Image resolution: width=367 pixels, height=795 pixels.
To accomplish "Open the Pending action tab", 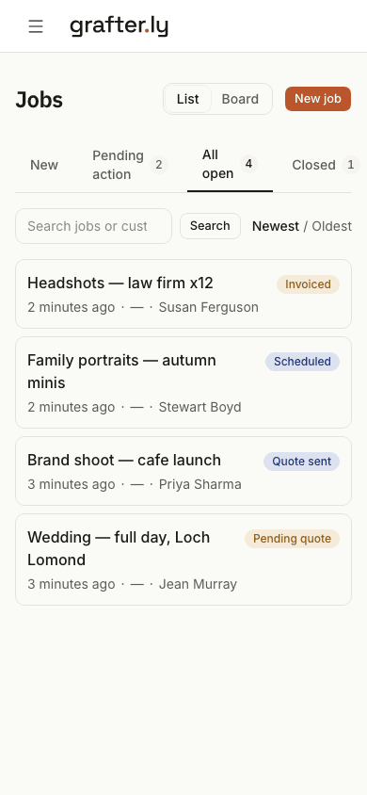I will click(x=130, y=165).
